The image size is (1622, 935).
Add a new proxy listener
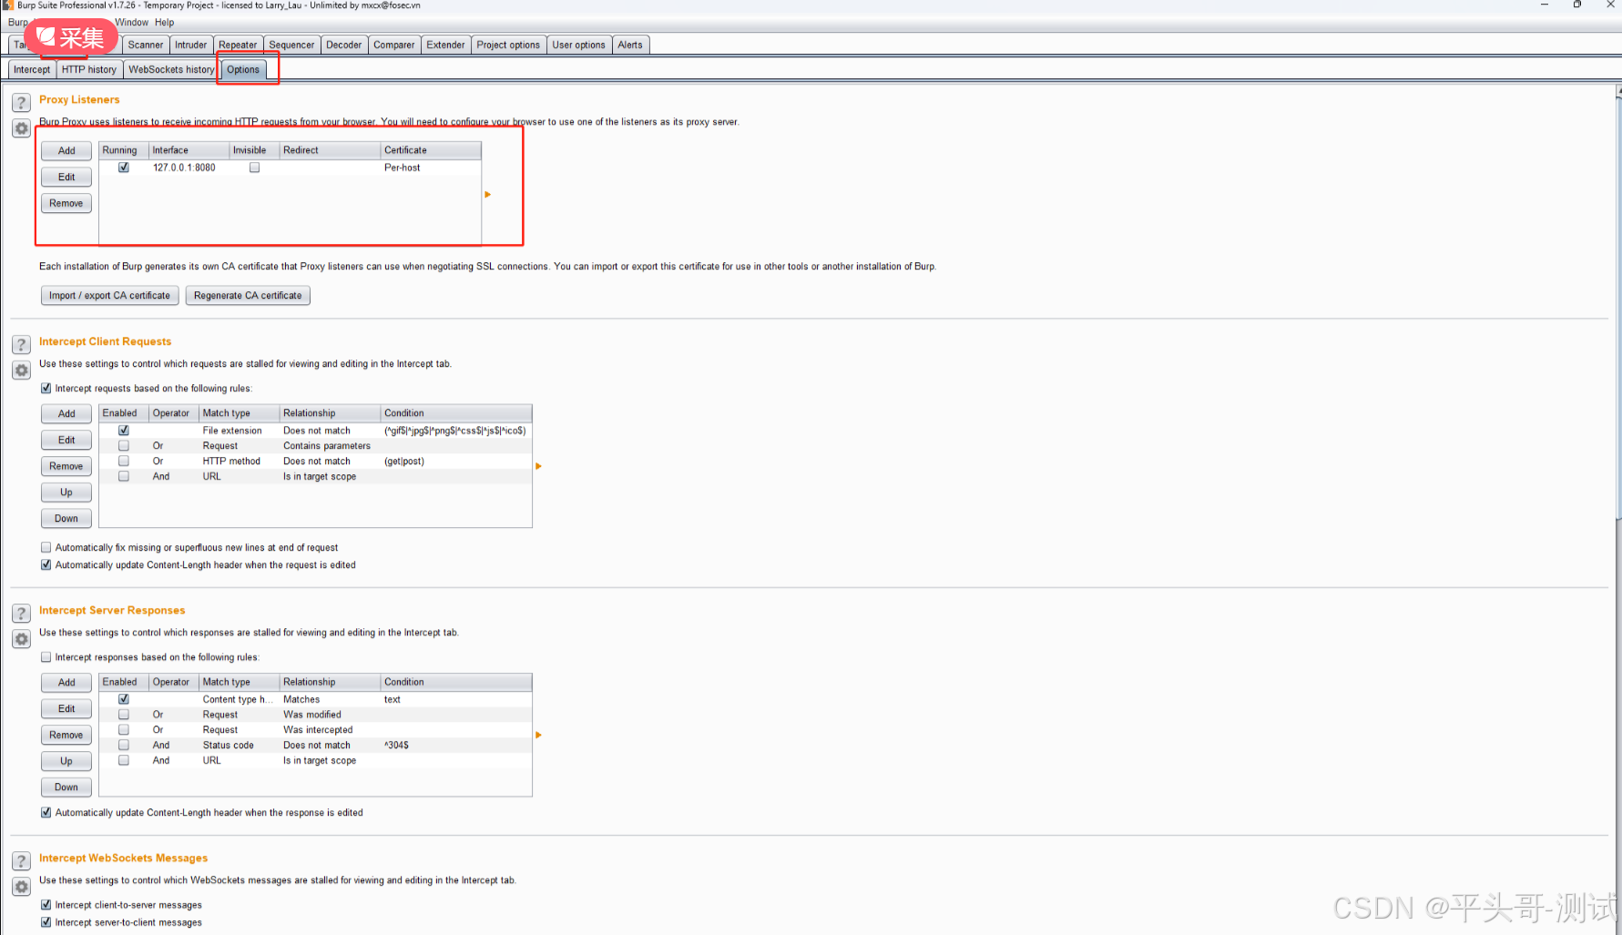66,150
